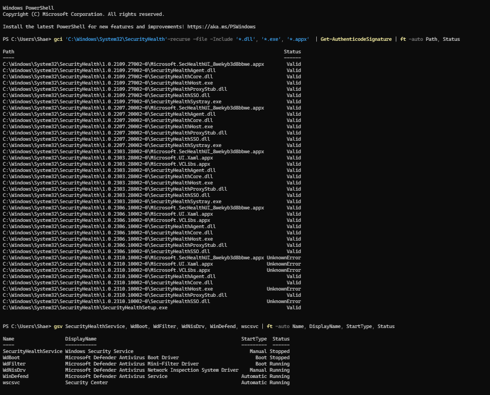Click 'Microsoft Defender Antivirus Mini-Filter Driver' text

point(132,364)
